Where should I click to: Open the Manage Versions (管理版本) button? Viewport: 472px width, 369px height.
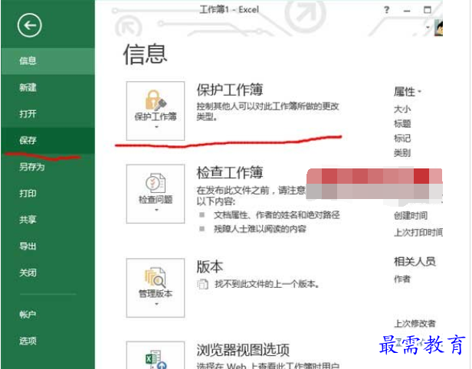click(156, 288)
